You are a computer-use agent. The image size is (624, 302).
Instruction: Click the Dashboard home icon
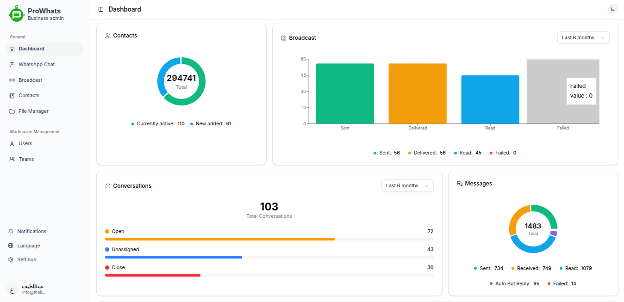click(x=12, y=49)
